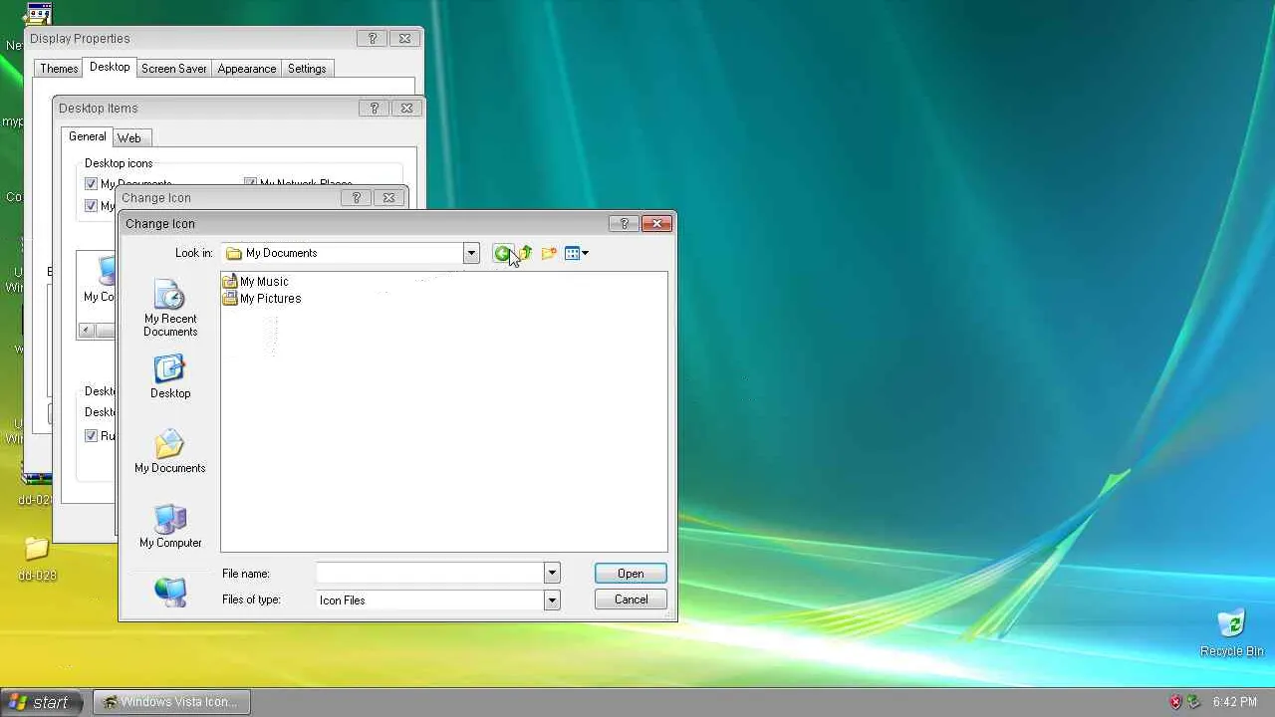Select the General tab in Desktop Items
Viewport: 1275px width, 717px height.
point(88,136)
